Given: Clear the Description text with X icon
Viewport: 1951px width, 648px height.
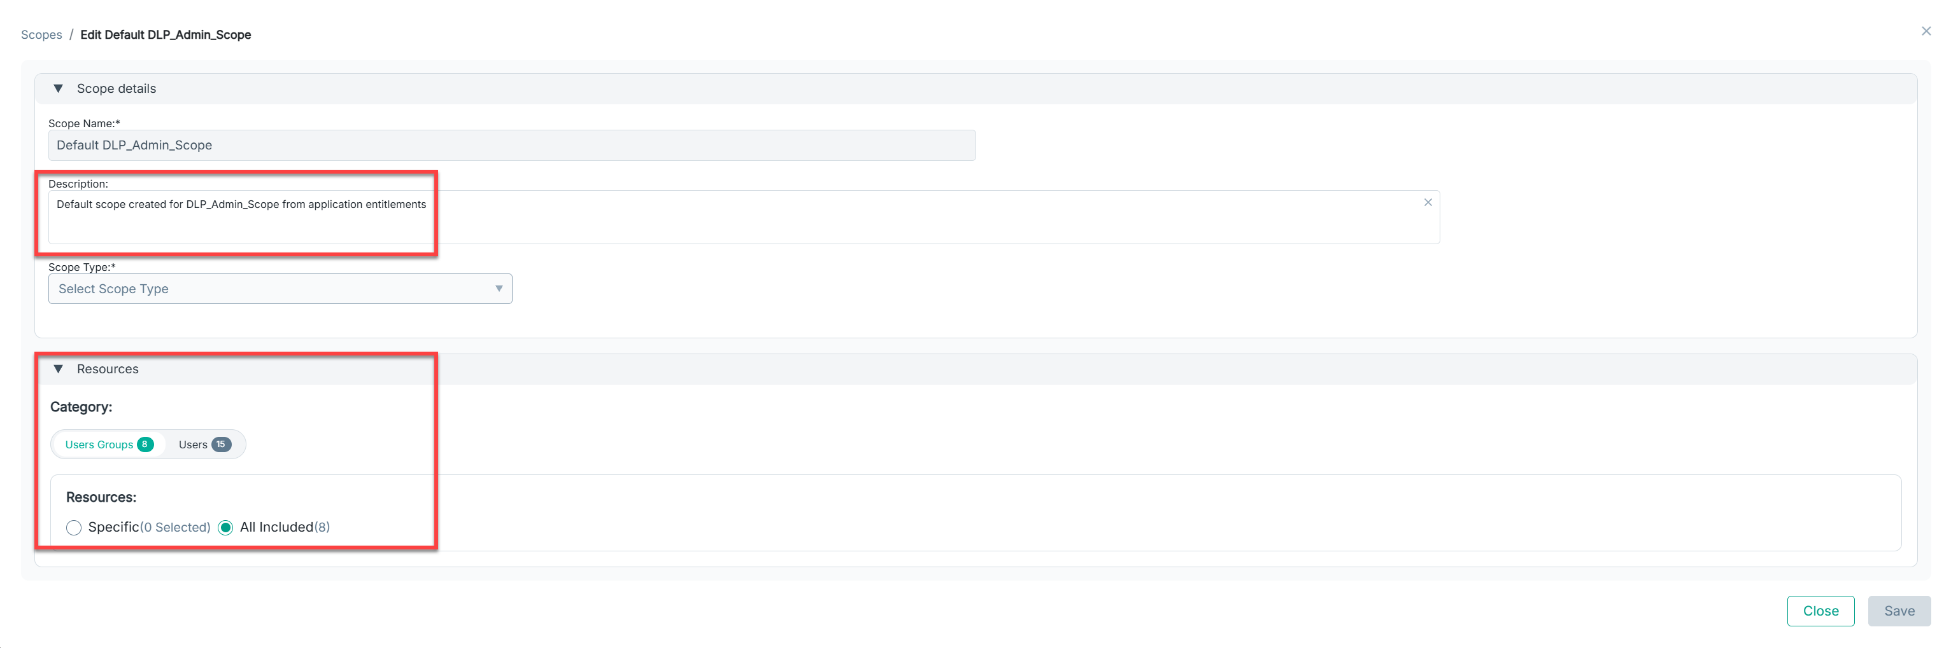Looking at the screenshot, I should [x=1428, y=203].
